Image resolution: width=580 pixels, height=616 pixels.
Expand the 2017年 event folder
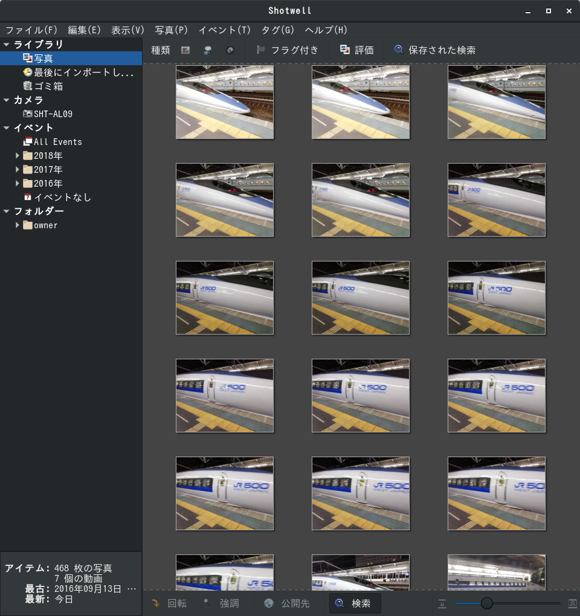pos(17,170)
